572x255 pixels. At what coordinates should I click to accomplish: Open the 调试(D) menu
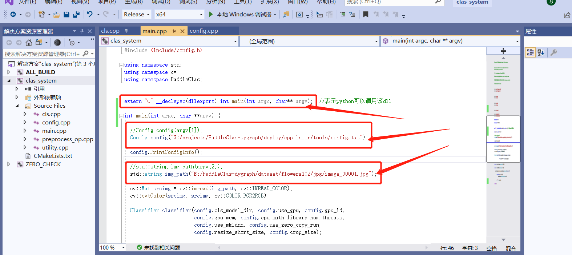click(x=161, y=2)
